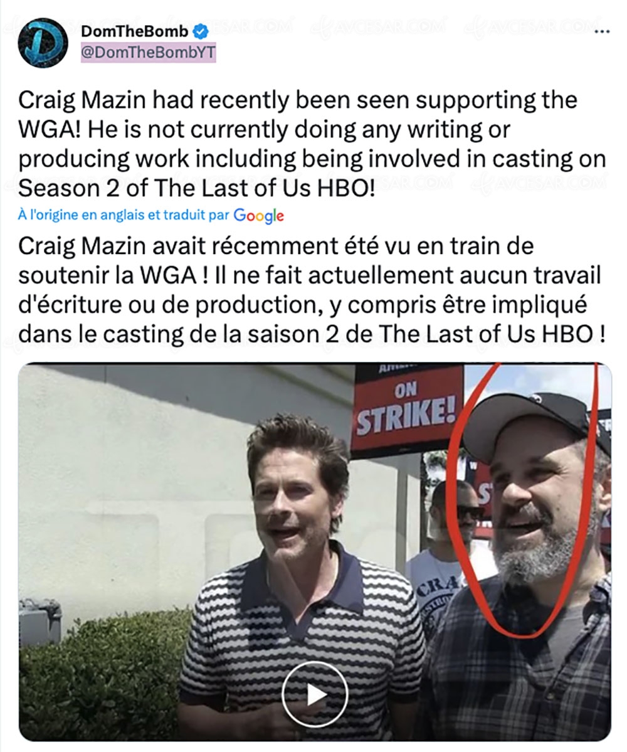Open the three-dot more options menu
The image size is (627, 752).
pos(601,32)
